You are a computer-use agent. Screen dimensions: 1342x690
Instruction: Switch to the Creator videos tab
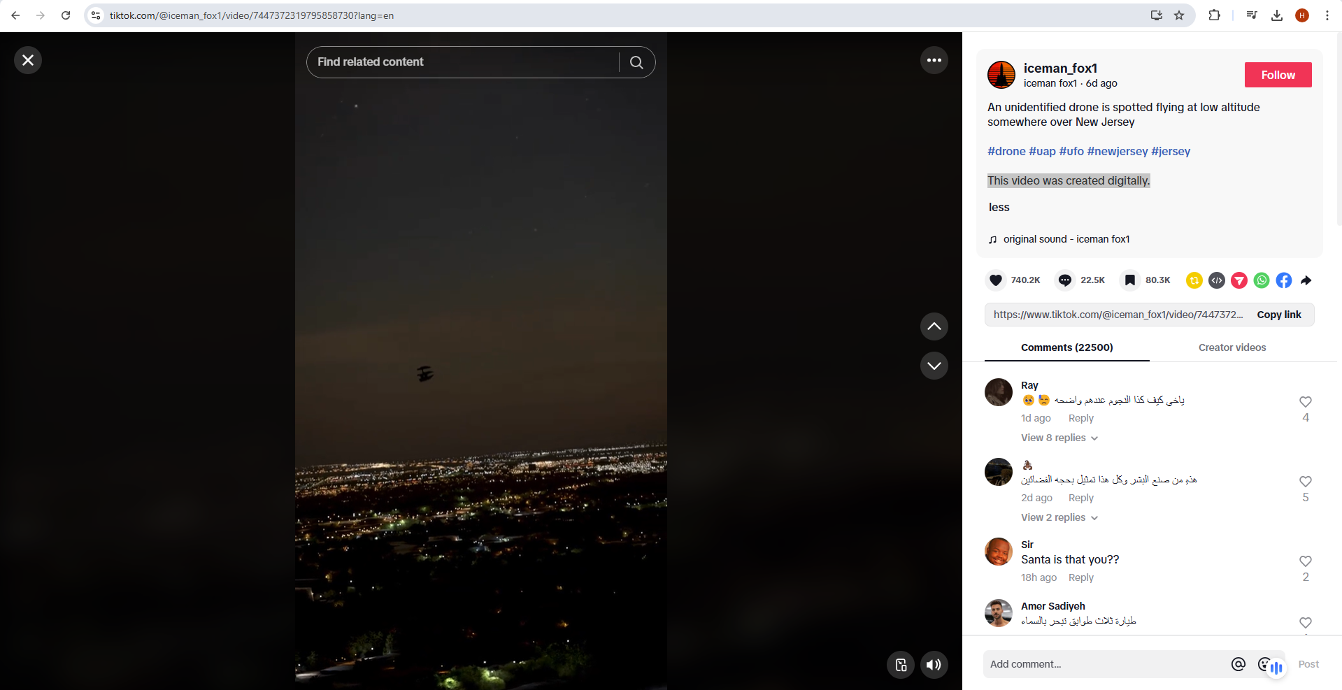pyautogui.click(x=1232, y=347)
